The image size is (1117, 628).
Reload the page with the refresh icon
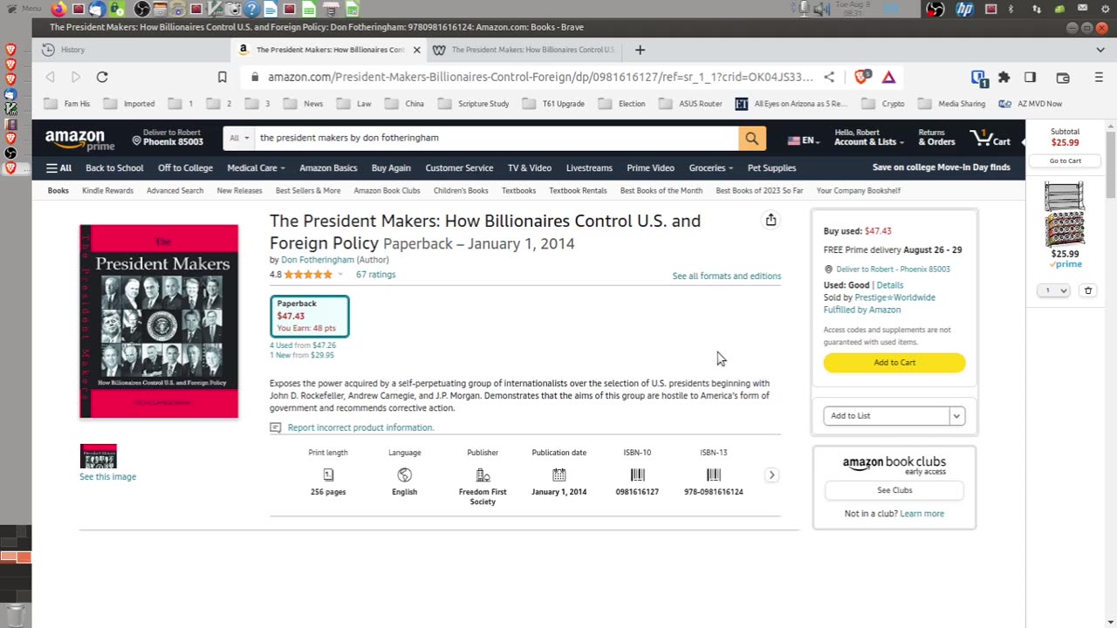[102, 77]
